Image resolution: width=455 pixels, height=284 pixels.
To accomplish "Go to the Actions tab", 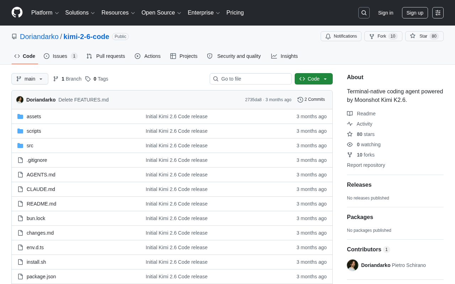I will pos(148,56).
